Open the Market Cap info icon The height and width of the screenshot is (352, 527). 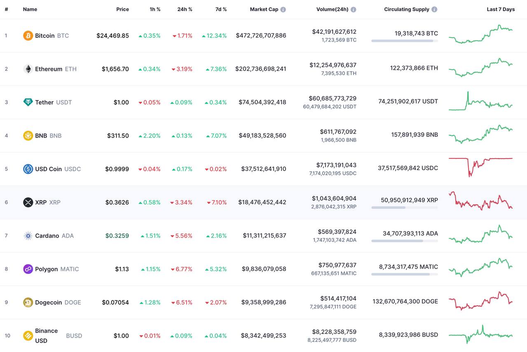point(283,9)
